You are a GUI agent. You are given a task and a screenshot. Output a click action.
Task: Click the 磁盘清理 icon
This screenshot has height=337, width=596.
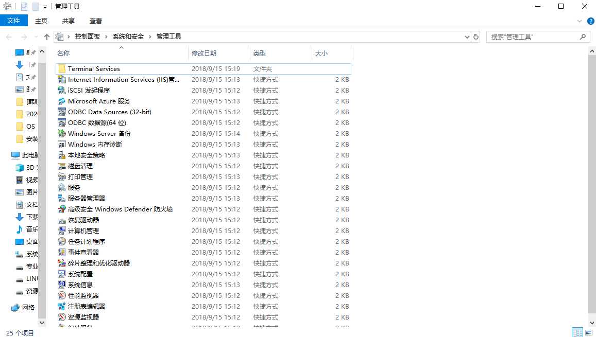coord(62,166)
